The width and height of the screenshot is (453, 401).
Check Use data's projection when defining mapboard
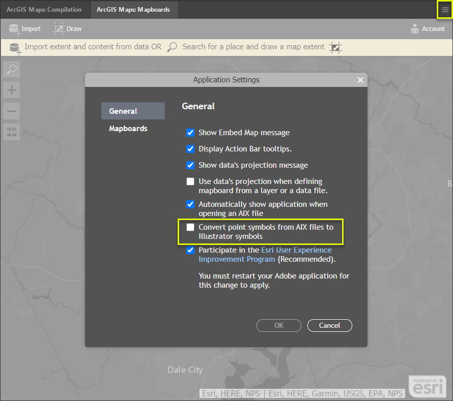pyautogui.click(x=190, y=181)
